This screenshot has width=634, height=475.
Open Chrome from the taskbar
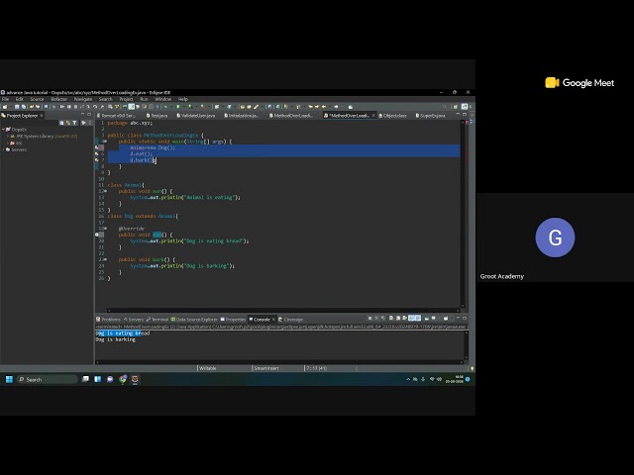click(123, 379)
